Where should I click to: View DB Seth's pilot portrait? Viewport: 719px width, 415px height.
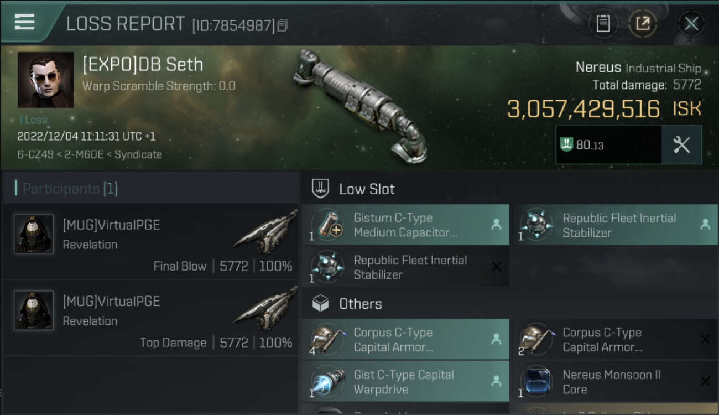(45, 80)
